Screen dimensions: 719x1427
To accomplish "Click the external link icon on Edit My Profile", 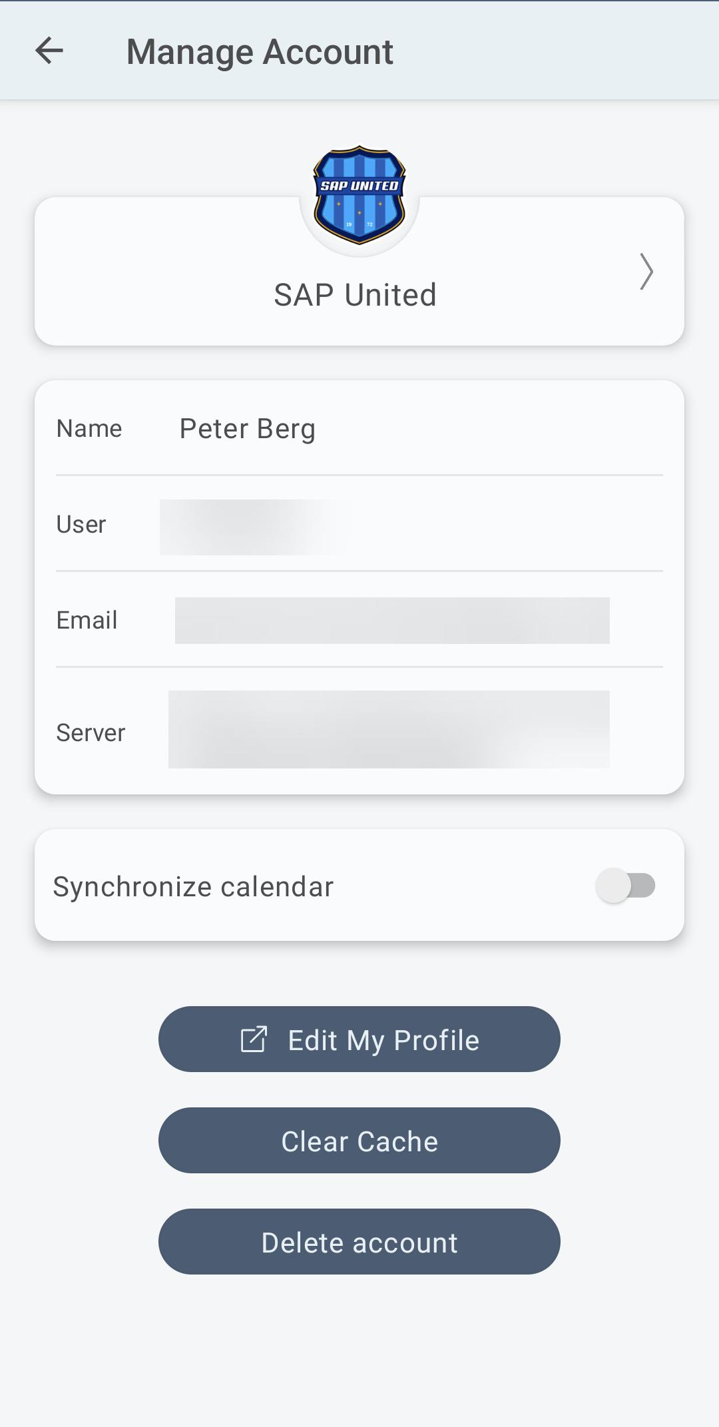I will pos(254,1039).
